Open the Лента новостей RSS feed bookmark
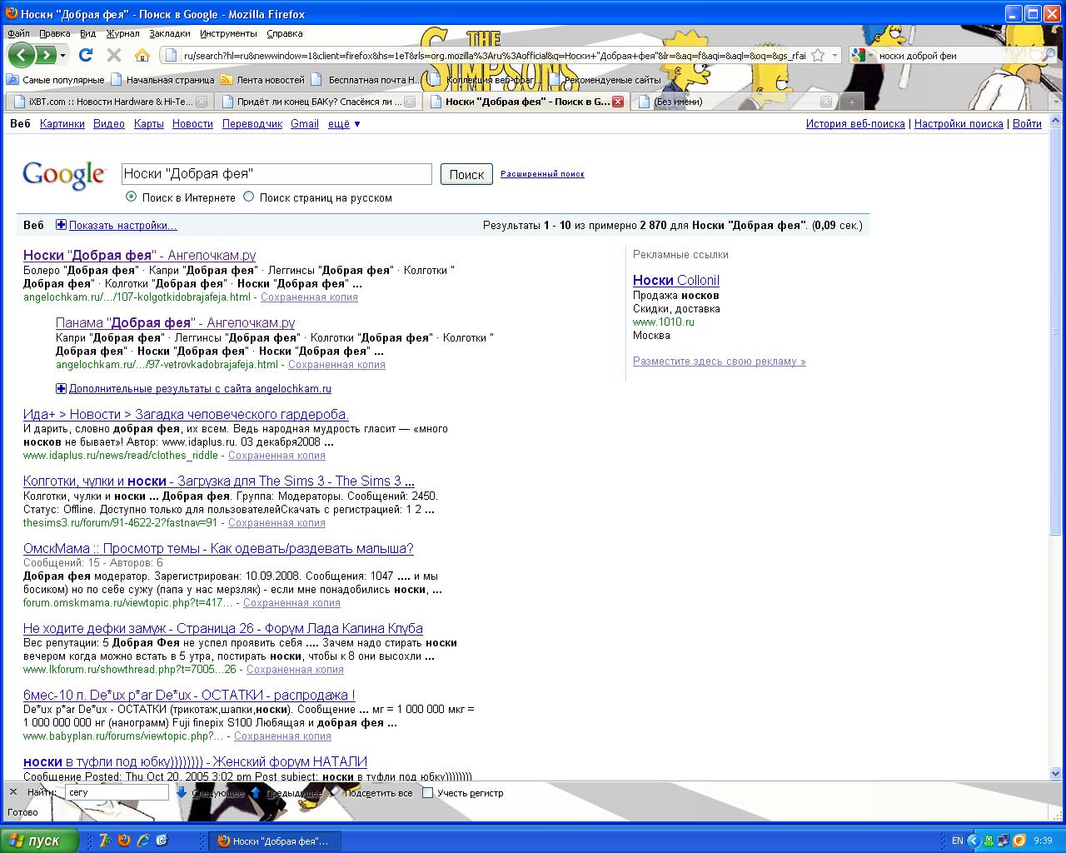1066x853 pixels. pos(262,80)
